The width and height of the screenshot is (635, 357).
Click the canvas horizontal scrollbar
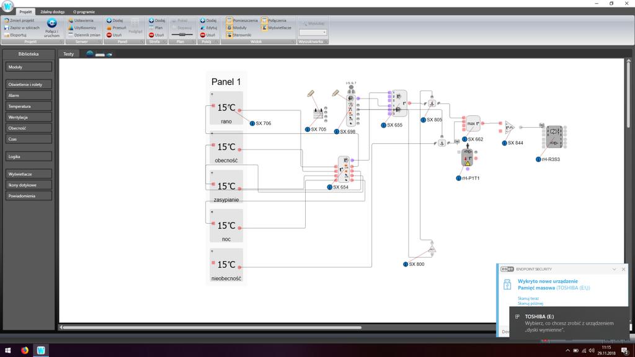pos(212,327)
